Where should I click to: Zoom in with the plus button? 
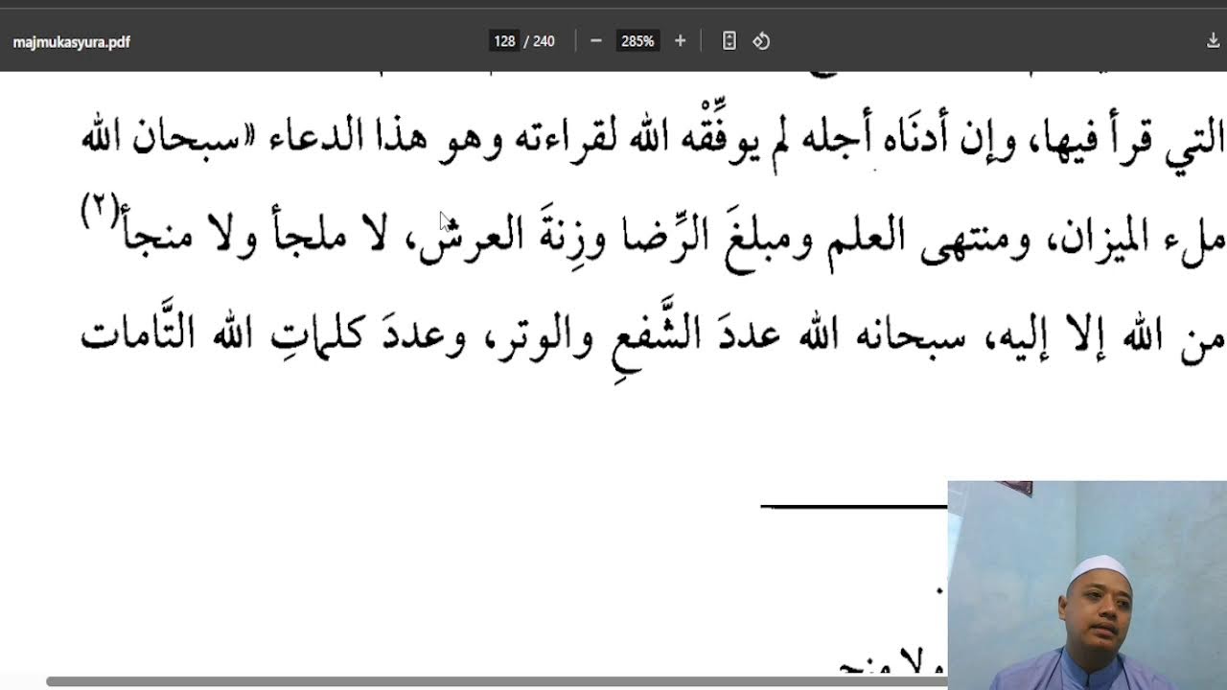[x=680, y=41]
